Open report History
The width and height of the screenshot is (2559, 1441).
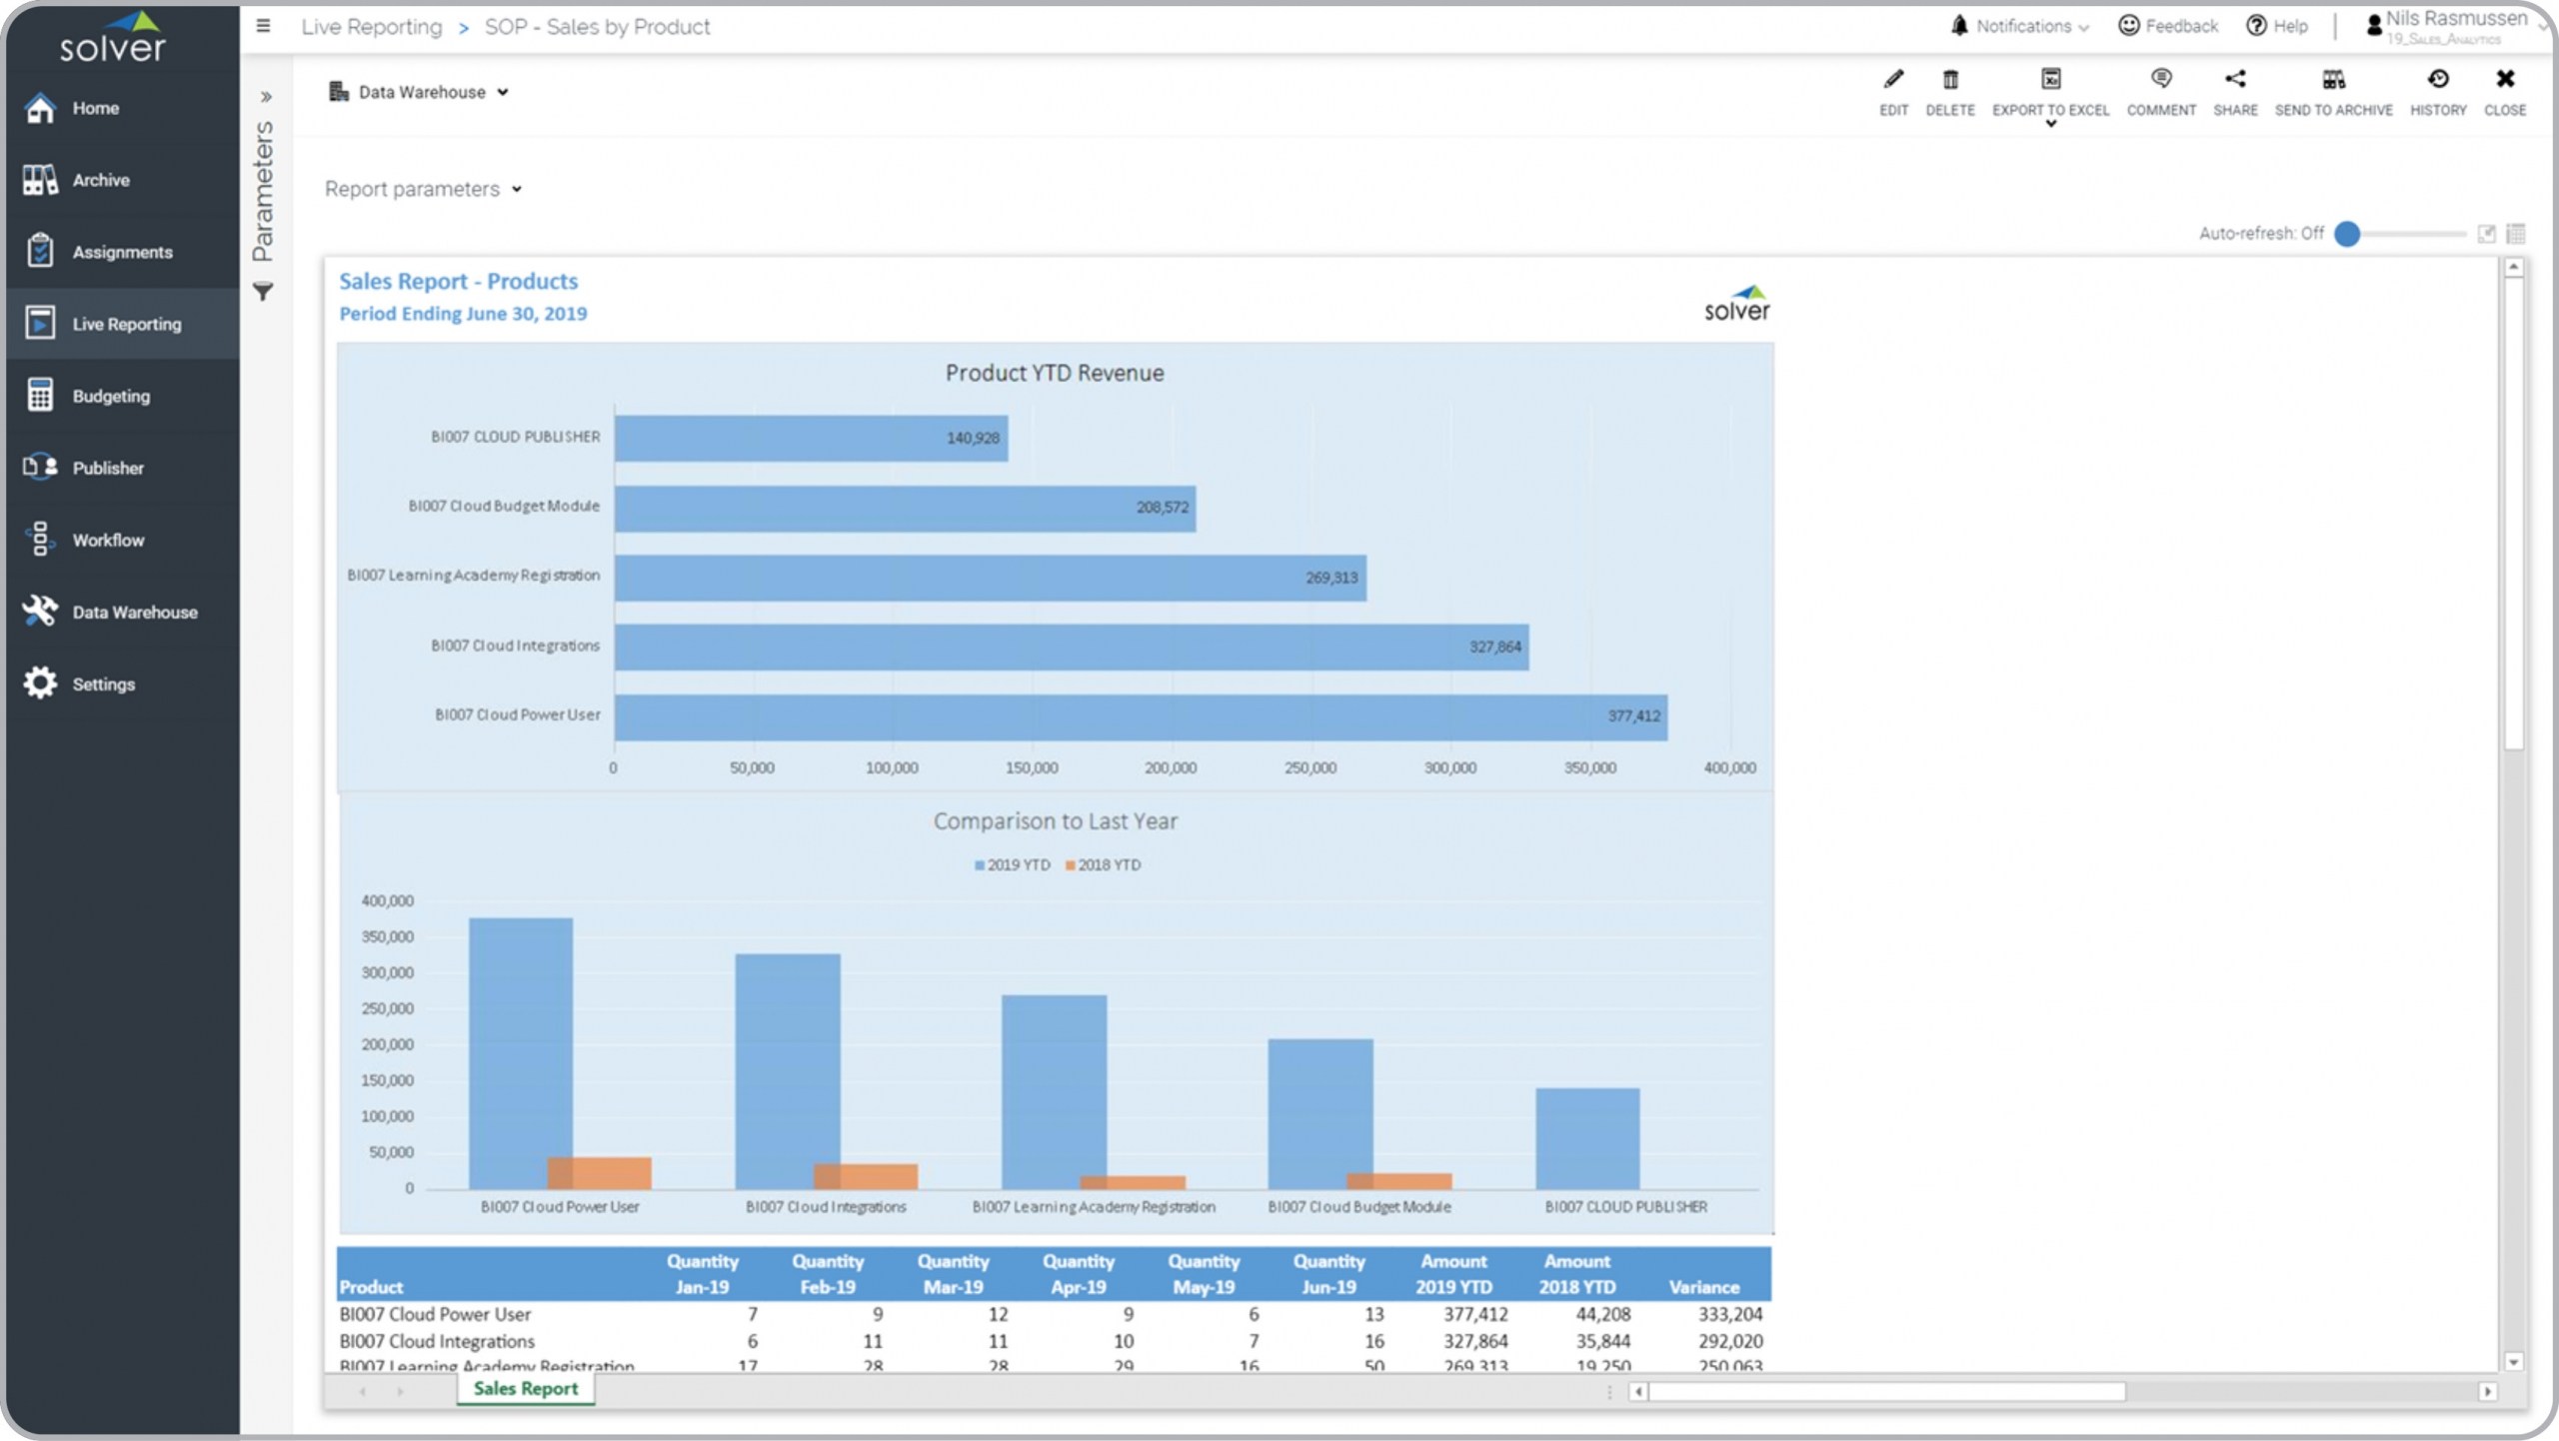(x=2437, y=80)
